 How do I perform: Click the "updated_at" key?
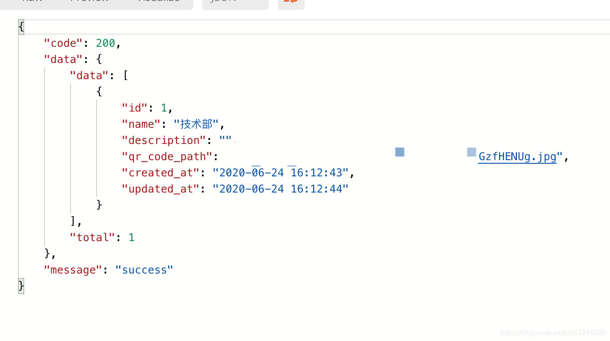[161, 189]
